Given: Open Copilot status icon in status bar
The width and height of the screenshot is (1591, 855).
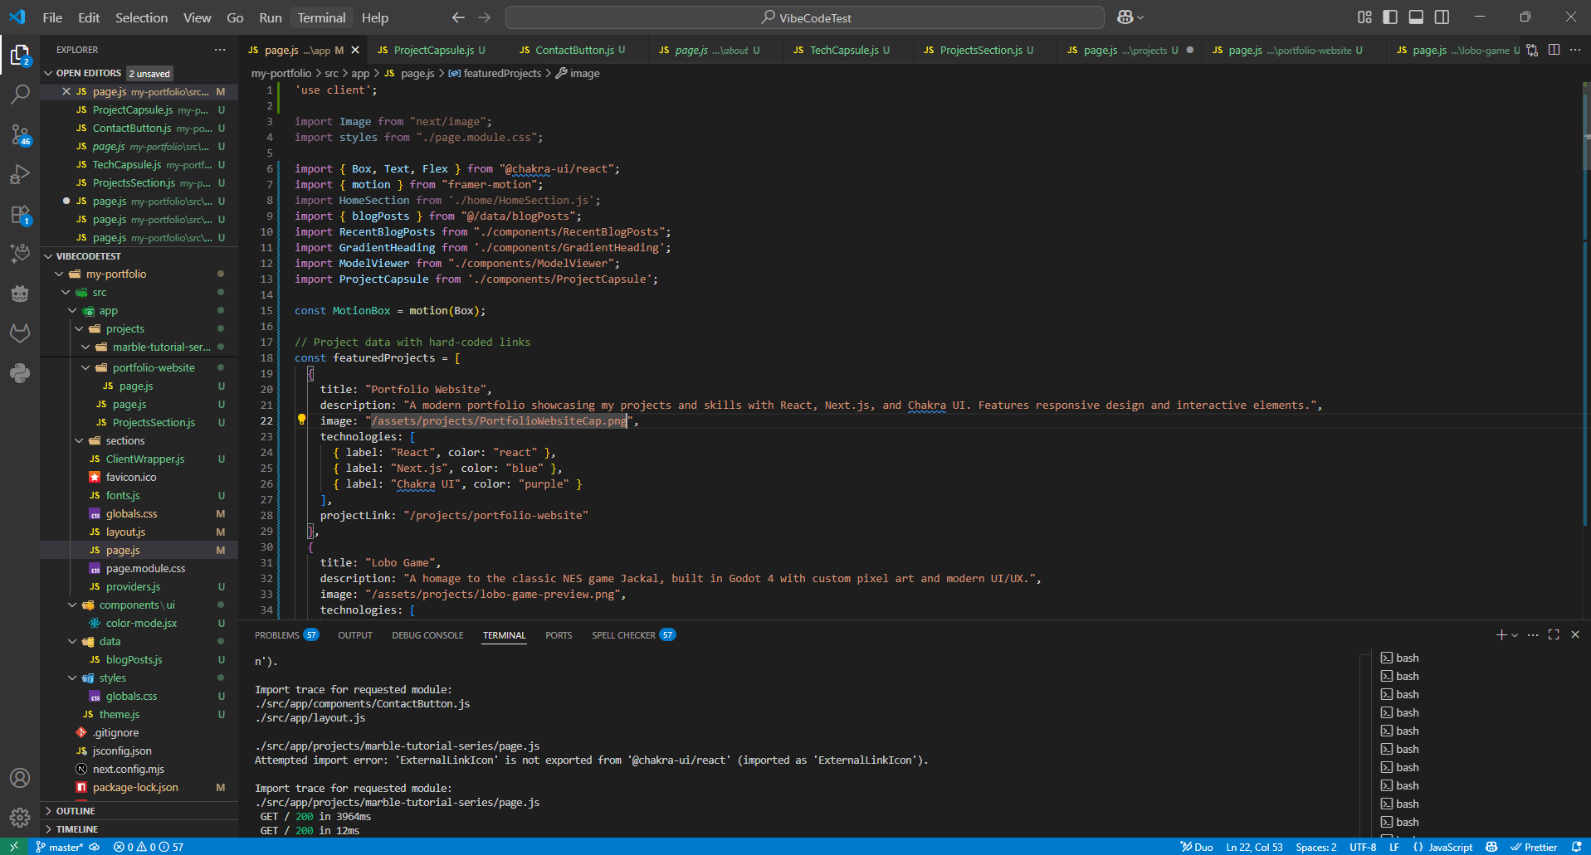Looking at the screenshot, I should click(x=1491, y=847).
